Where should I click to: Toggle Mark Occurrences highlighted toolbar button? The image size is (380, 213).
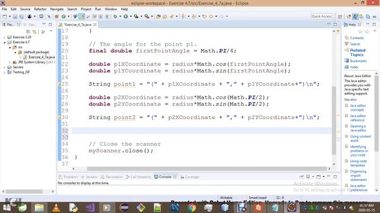tap(82, 17)
